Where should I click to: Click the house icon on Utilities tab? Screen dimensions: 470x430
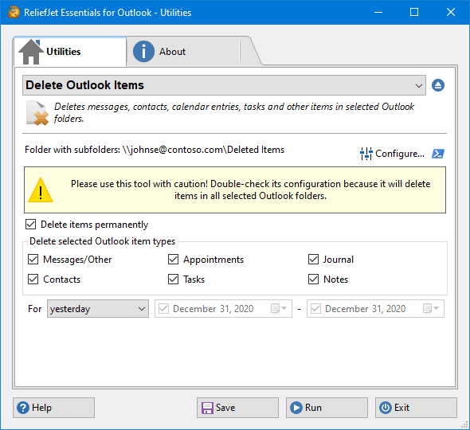(x=31, y=52)
